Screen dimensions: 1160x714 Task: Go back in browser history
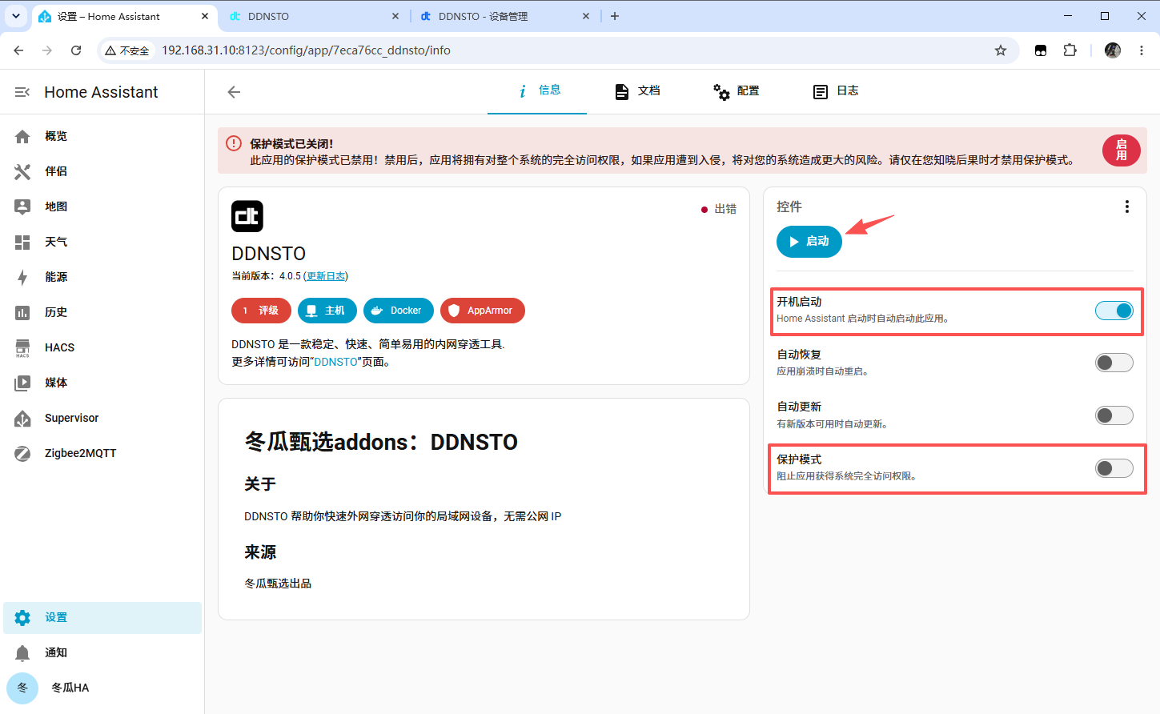click(18, 50)
